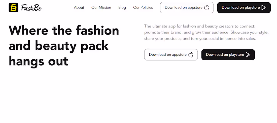
Task: Select the hero Download on playstore button label
Action: (x=225, y=55)
